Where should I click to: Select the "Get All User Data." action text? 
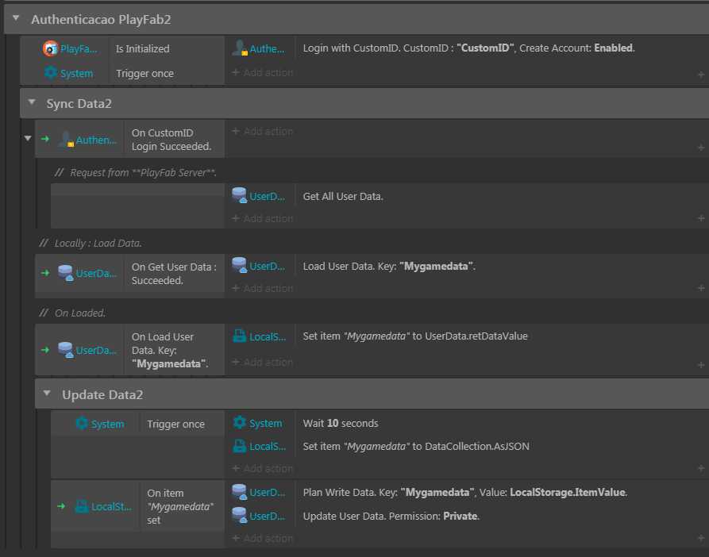click(343, 197)
